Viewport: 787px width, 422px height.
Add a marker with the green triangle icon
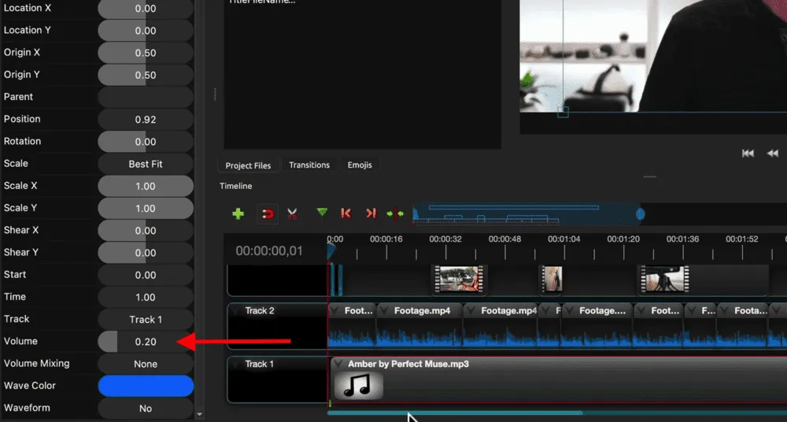[322, 213]
